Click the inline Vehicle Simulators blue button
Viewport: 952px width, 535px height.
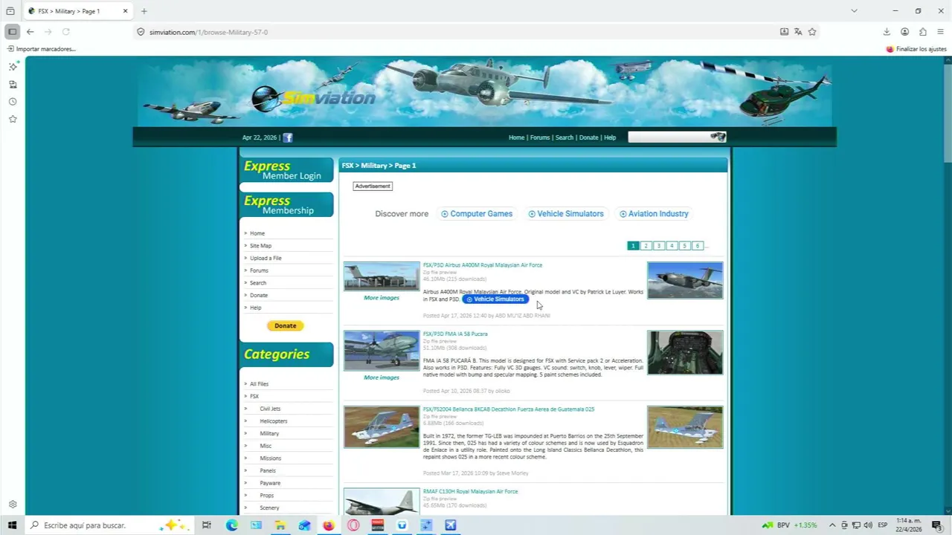pos(495,299)
